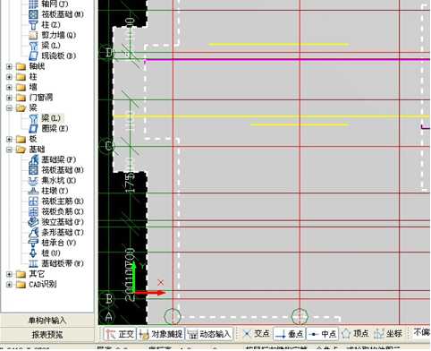The image size is (431, 351).
Task: Expand the 轴线 folder node
Action: click(9, 66)
